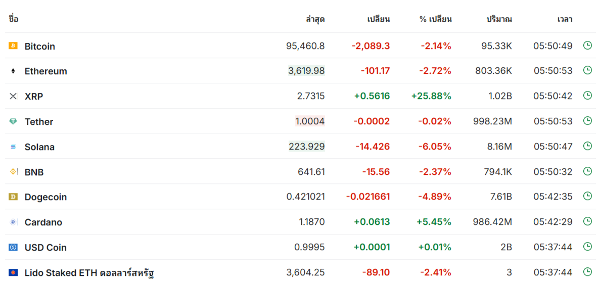Click the USD Coin logo icon
This screenshot has height=283, width=601.
pos(13,248)
